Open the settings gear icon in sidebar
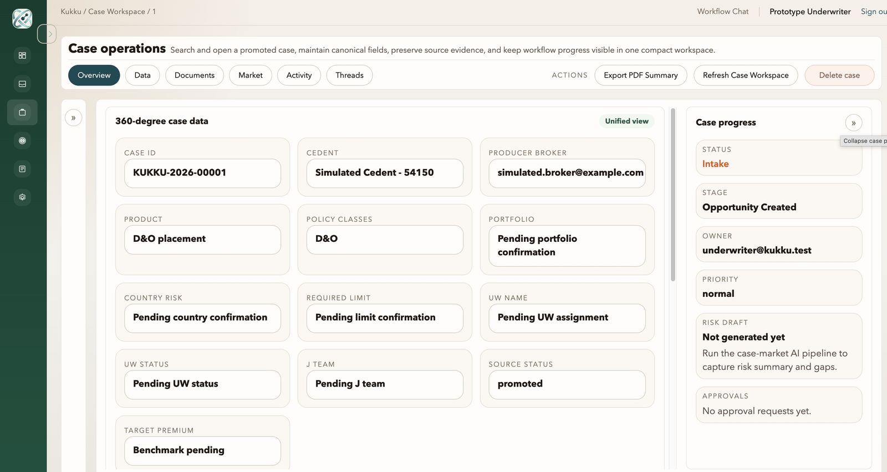This screenshot has height=472, width=887. pos(22,197)
